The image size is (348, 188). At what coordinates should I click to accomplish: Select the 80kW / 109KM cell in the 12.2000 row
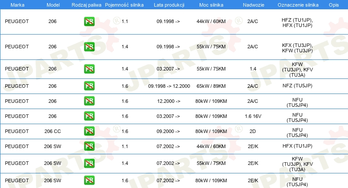[211, 101]
